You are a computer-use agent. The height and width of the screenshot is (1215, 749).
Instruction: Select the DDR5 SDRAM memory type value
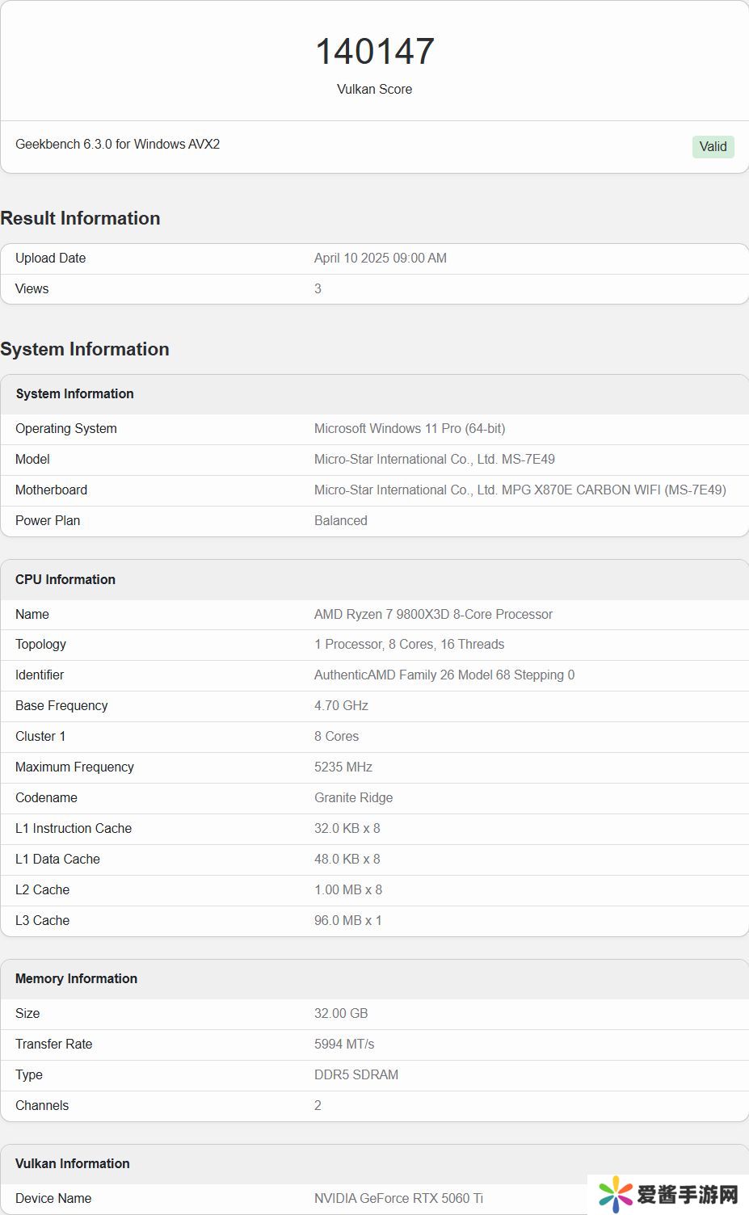pos(356,1074)
